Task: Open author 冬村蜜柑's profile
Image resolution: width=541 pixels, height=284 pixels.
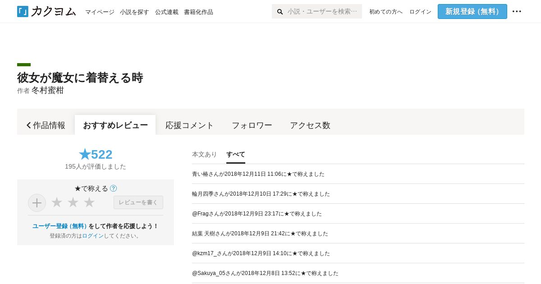Action: [47, 90]
